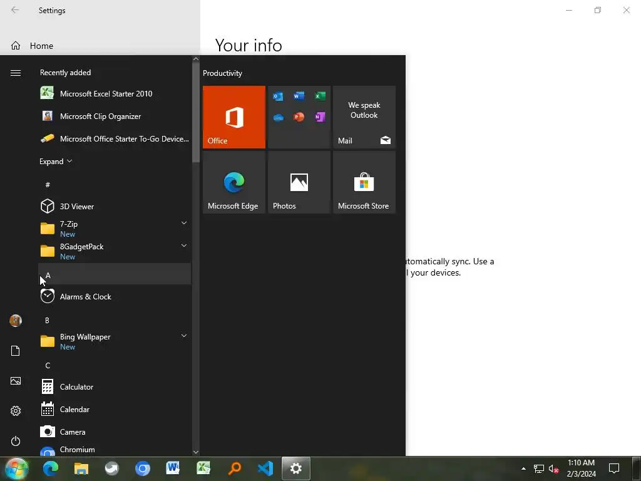The image size is (641, 481).
Task: Open Microsoft Excel Starter 2010 from Recently added
Action: click(115, 94)
